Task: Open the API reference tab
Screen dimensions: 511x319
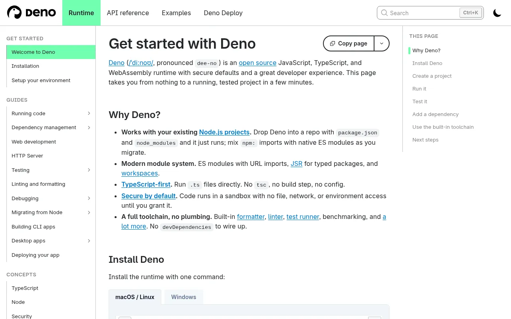Action: (128, 13)
